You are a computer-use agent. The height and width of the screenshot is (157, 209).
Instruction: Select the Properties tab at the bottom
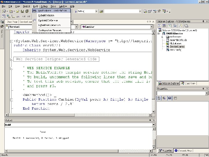click(x=165, y=151)
